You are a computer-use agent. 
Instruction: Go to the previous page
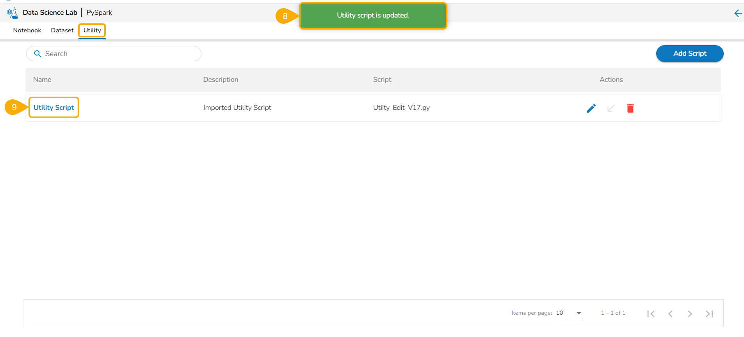point(670,314)
